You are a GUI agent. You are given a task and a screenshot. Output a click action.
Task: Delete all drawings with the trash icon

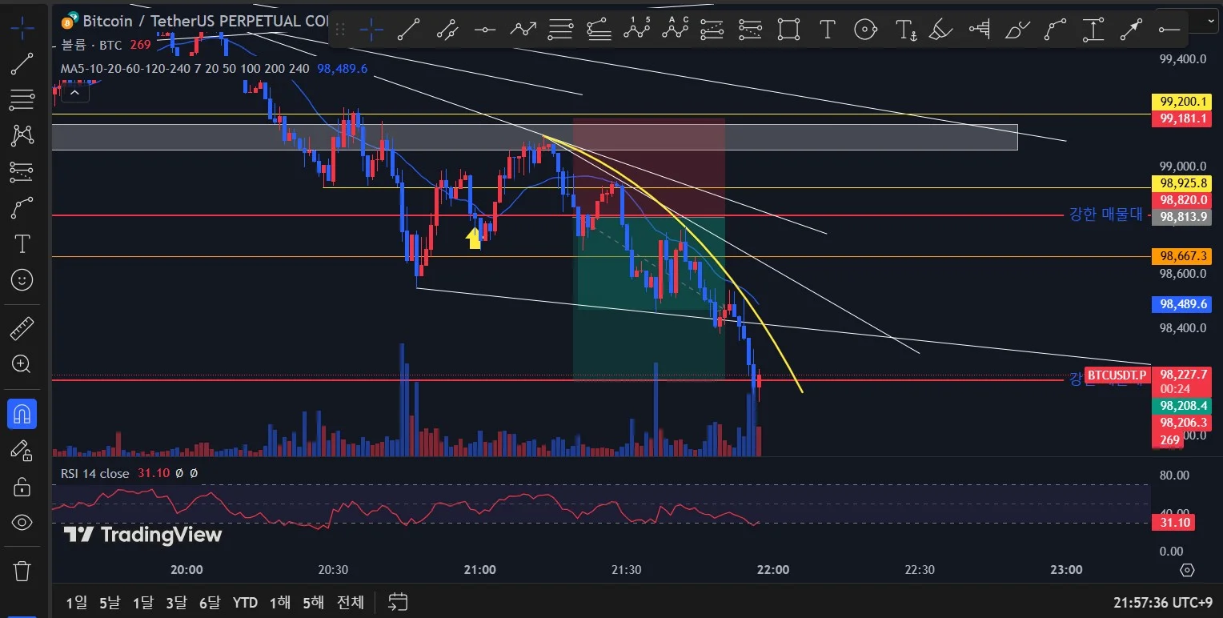point(22,572)
